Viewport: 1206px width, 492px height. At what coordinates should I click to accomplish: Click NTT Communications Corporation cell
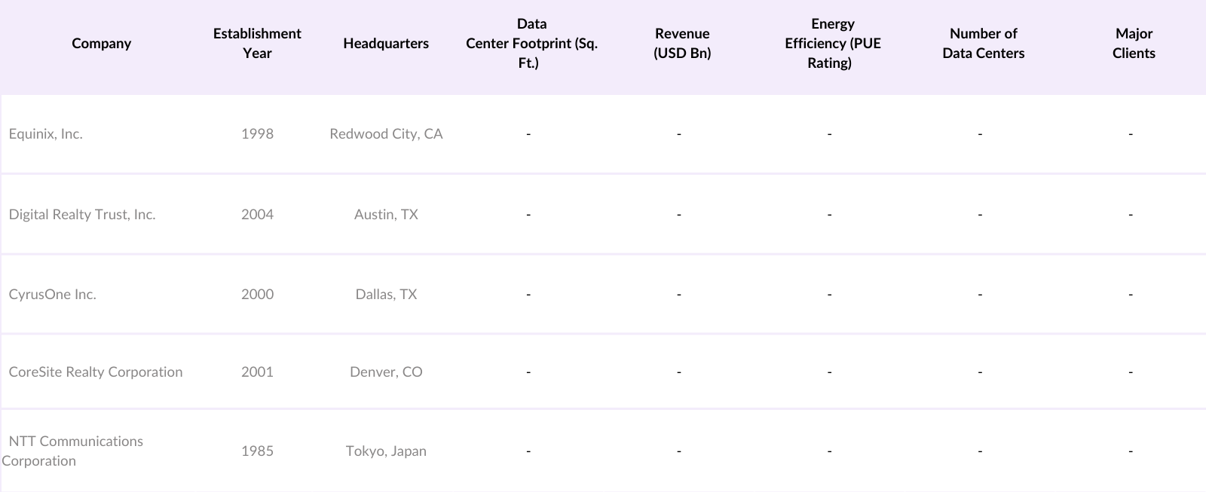point(75,451)
